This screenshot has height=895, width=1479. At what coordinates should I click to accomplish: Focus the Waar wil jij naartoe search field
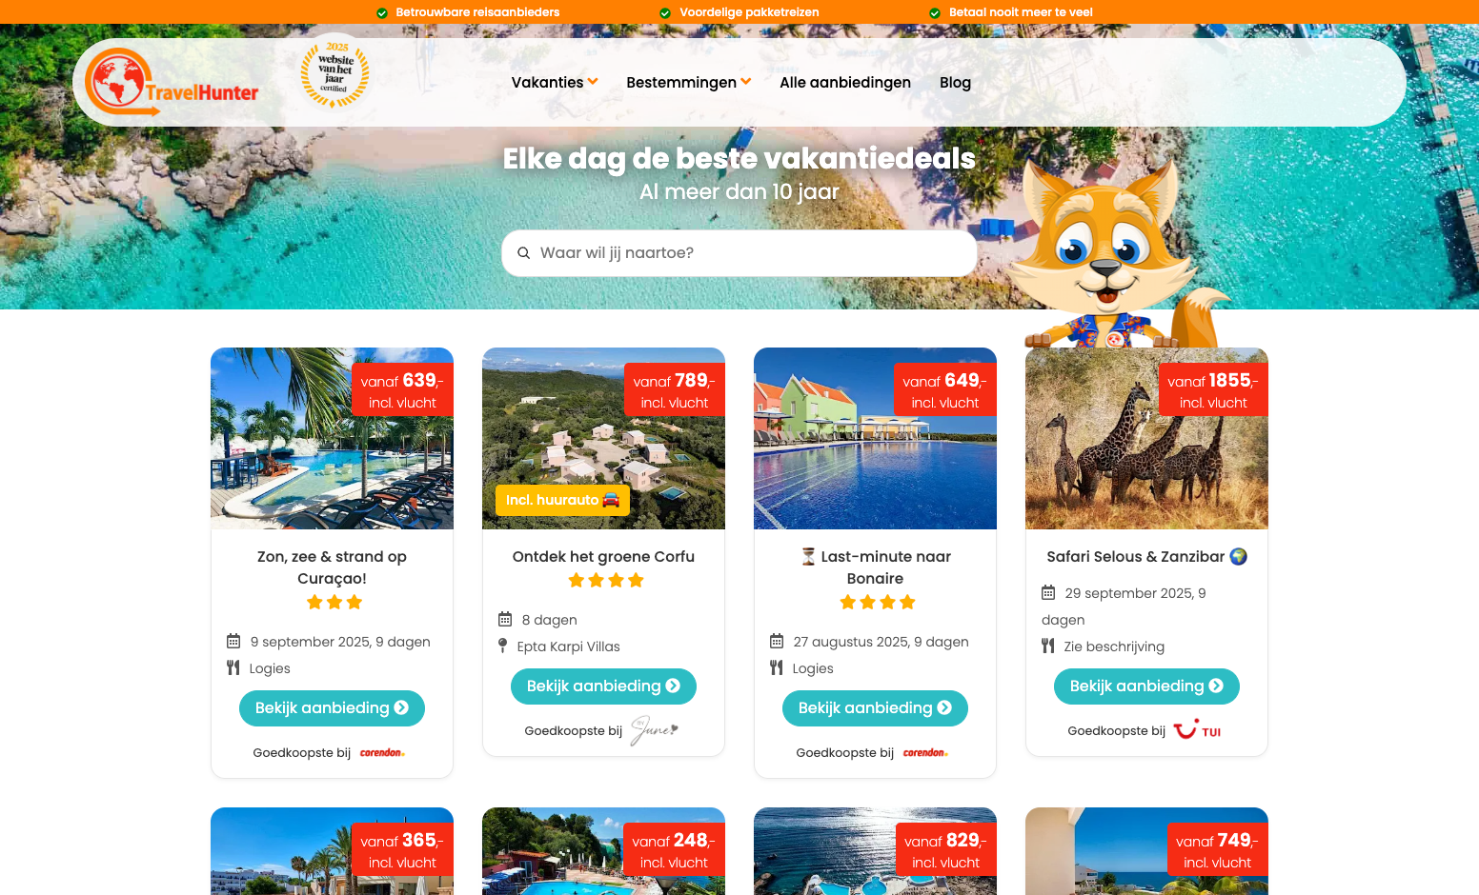tap(739, 253)
